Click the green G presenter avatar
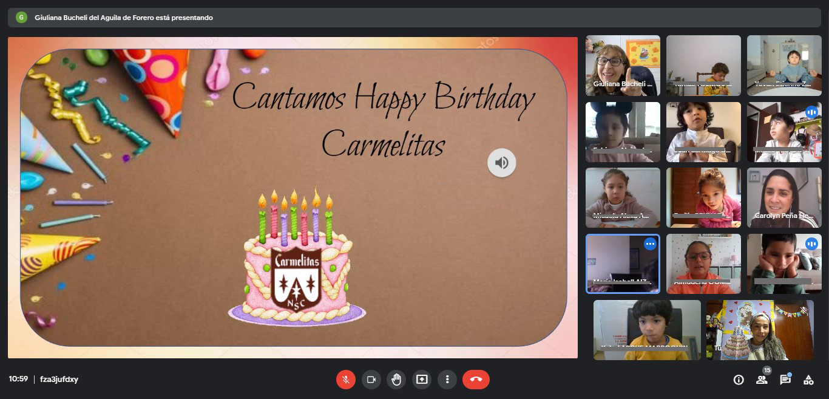The height and width of the screenshot is (399, 829). click(21, 18)
